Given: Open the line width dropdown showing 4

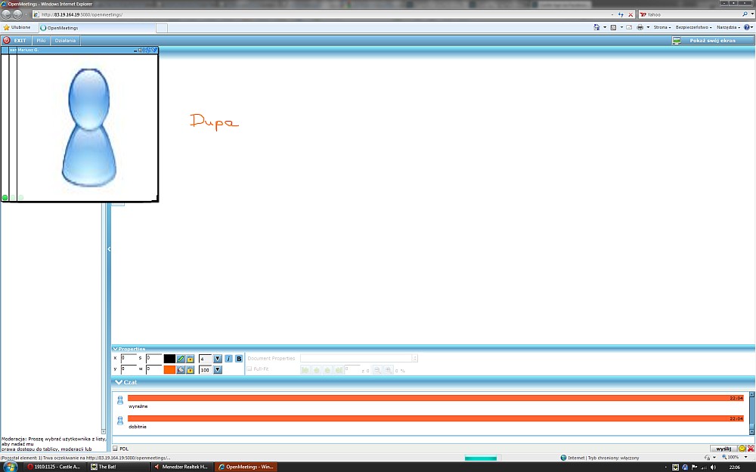Looking at the screenshot, I should click(218, 359).
